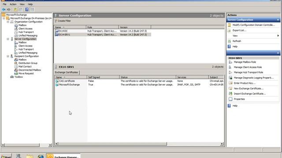Open the Help menu
Viewport: 282px width, 158px height.
tap(30, 4)
